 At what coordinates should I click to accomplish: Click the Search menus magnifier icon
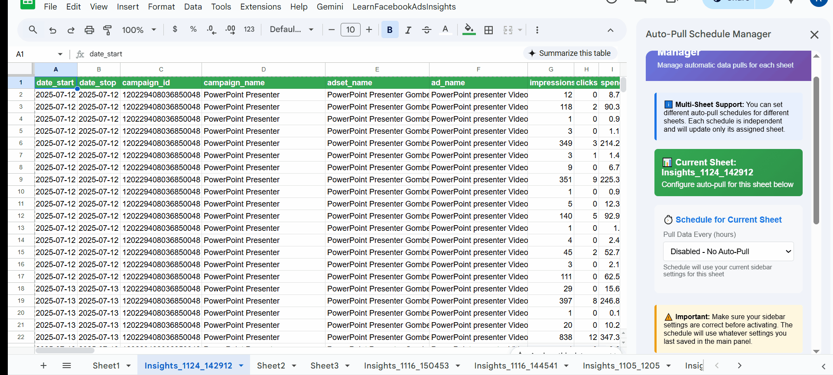(33, 30)
